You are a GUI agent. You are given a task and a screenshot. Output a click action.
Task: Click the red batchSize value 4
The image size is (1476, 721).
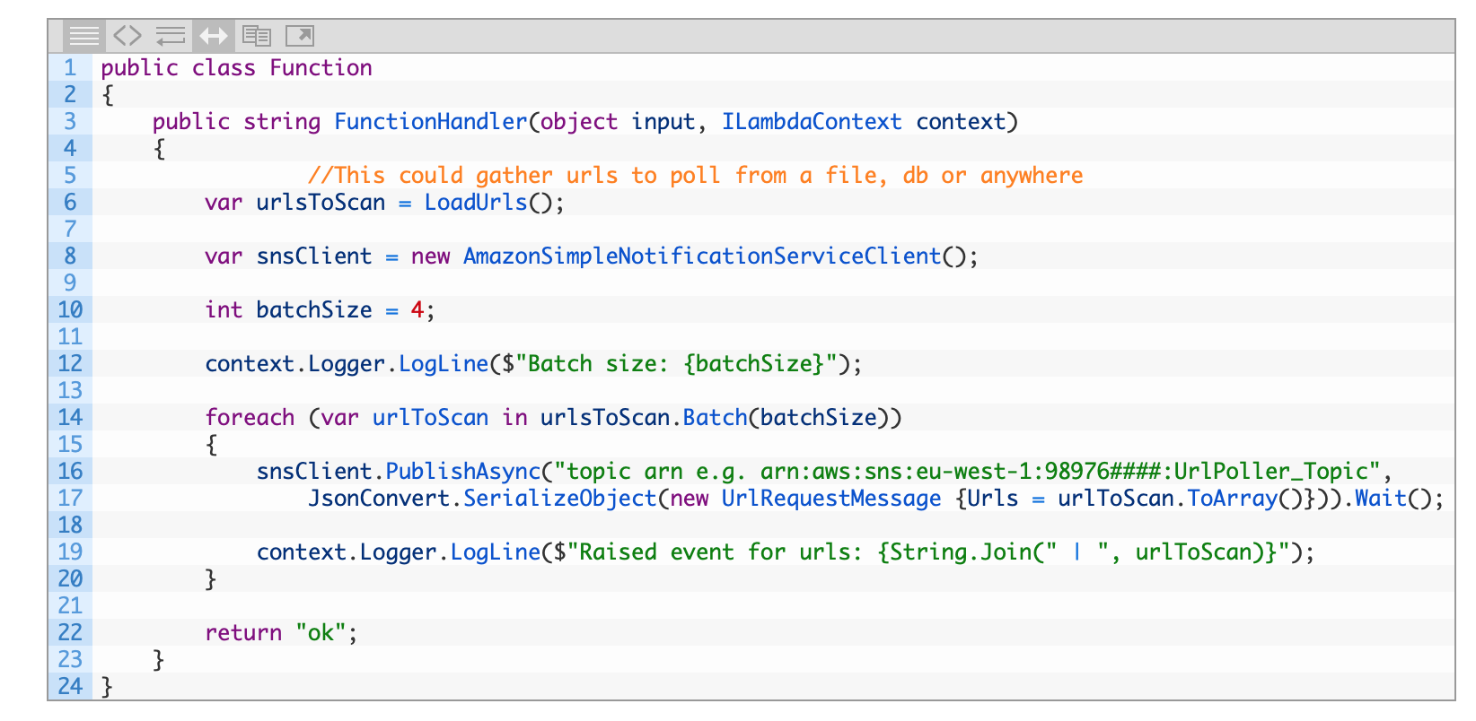tap(417, 310)
